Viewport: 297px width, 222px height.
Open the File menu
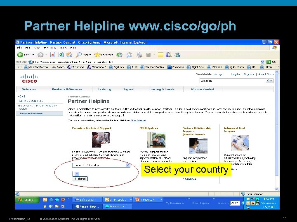tap(19, 48)
